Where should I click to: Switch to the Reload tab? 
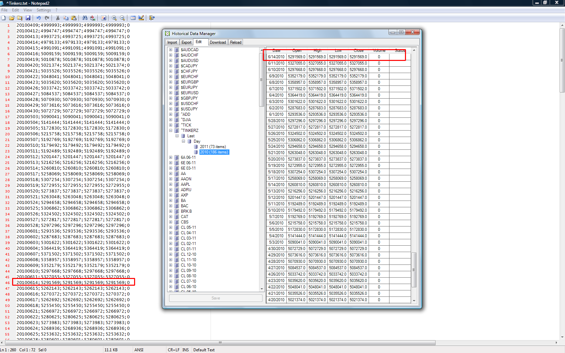[236, 42]
